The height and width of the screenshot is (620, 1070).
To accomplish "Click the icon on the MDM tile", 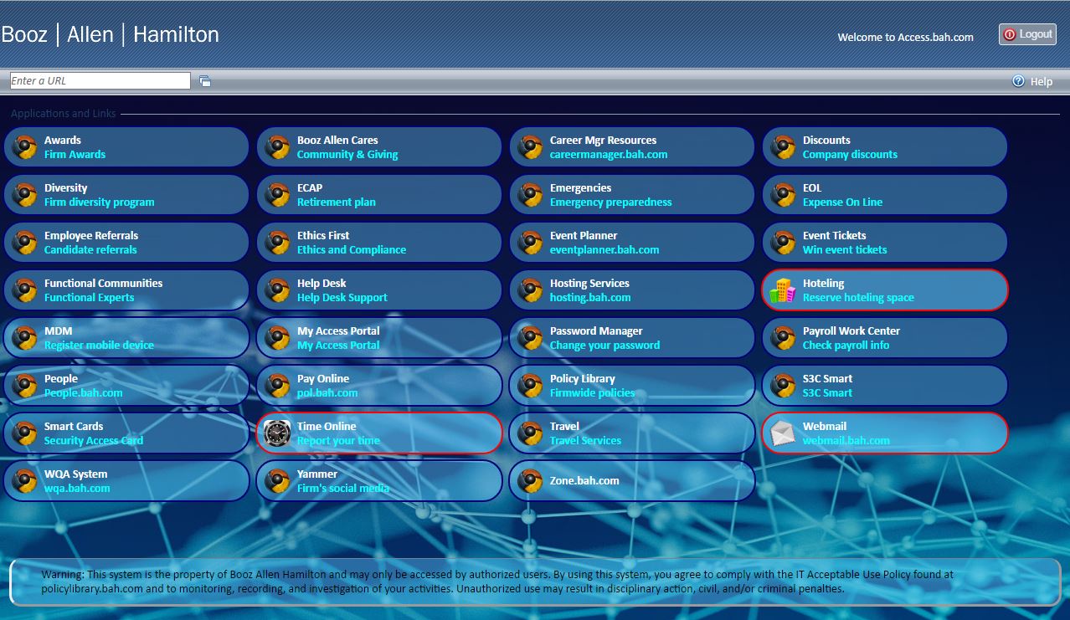I will [x=23, y=338].
